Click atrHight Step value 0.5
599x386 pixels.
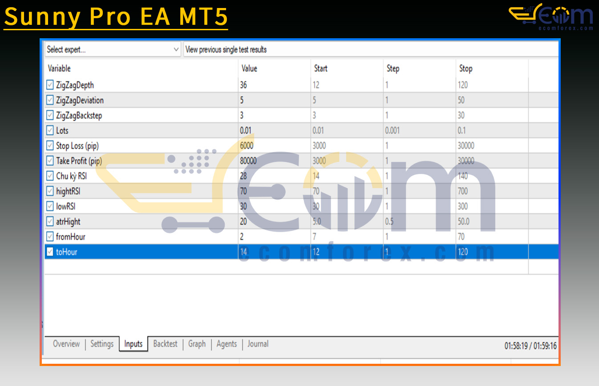[389, 221]
